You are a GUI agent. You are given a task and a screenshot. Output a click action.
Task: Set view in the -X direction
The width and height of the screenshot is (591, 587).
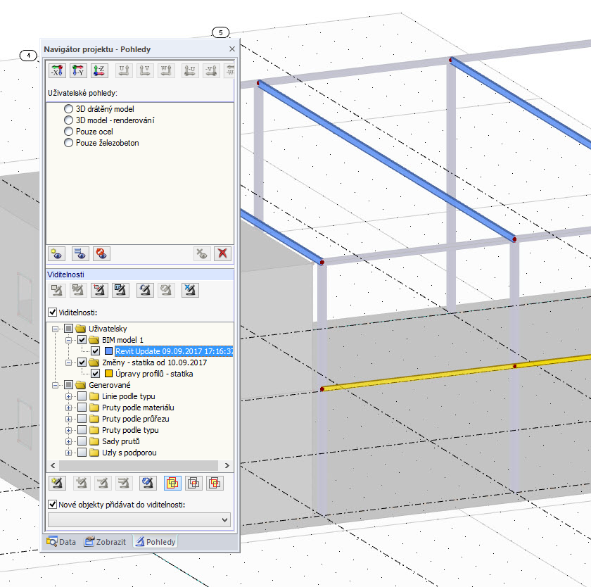(57, 70)
